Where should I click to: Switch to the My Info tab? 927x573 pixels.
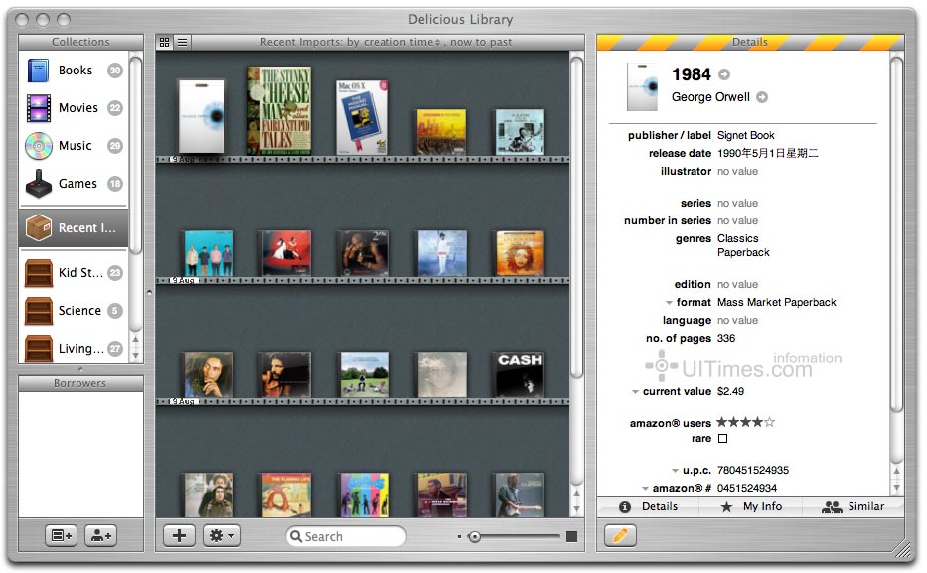tap(751, 506)
